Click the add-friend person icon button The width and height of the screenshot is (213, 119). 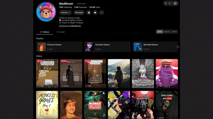[89, 12]
